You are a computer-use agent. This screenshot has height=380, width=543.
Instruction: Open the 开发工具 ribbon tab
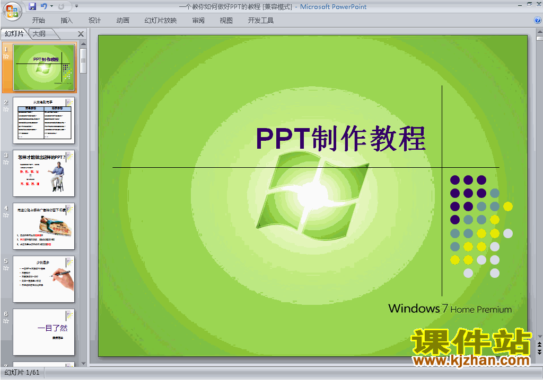(x=260, y=21)
